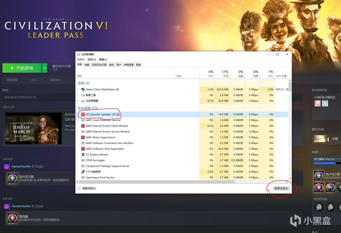Click AMD Crash Defender Service icon

pos(83,120)
